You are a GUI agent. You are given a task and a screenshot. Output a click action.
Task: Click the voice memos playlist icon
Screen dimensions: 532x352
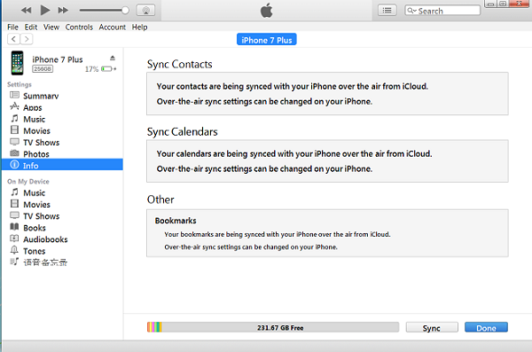[x=14, y=262]
